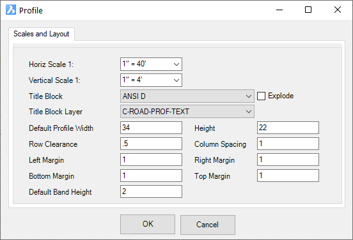Click the BricsCAD app icon in title bar
Image resolution: width=353 pixels, height=240 pixels.
[11, 10]
